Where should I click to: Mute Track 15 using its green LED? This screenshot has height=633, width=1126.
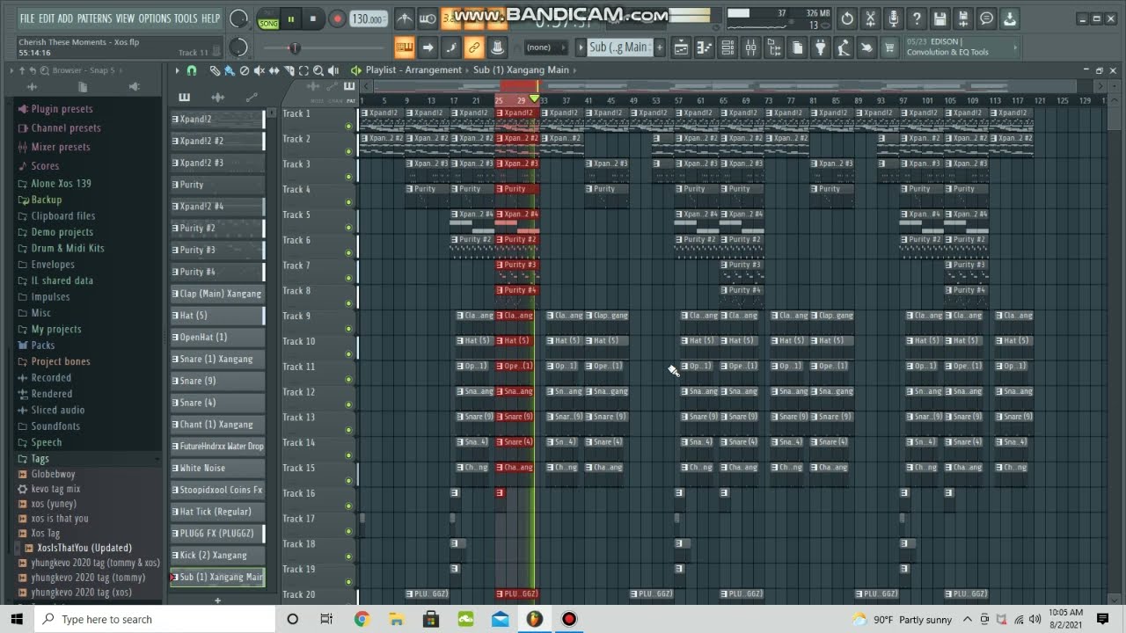tap(348, 481)
